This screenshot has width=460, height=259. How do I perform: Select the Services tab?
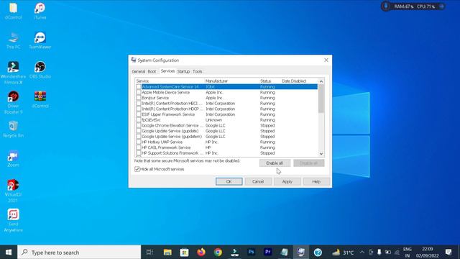tap(167, 71)
